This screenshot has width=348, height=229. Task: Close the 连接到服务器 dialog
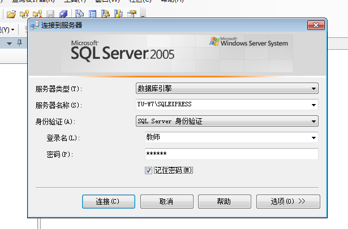[316, 25]
